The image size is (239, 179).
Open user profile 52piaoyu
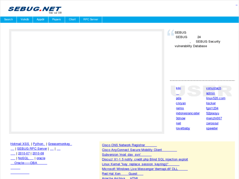pos(213,113)
